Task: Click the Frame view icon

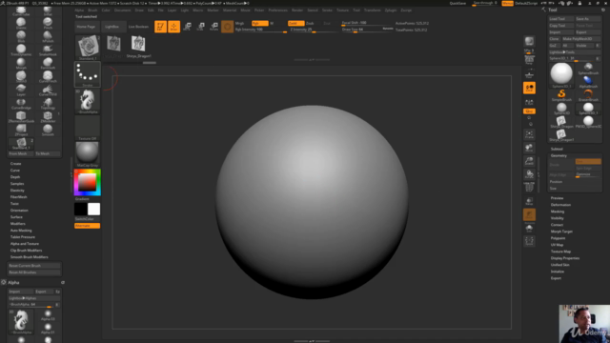Action: [529, 134]
